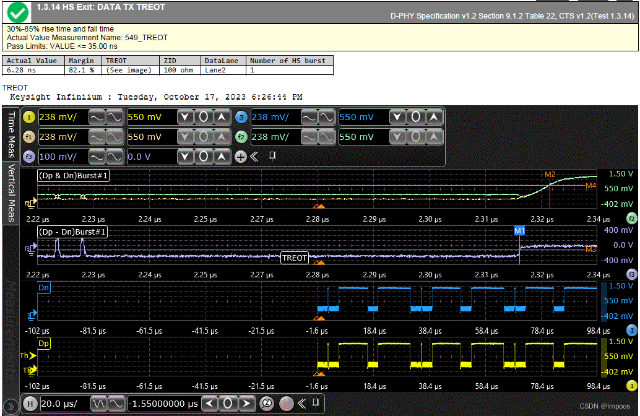
Task: Zero channel 3 offset
Action: tap(415, 118)
